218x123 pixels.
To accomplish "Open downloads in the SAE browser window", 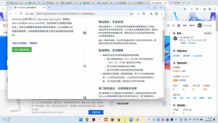I will pos(151,14).
